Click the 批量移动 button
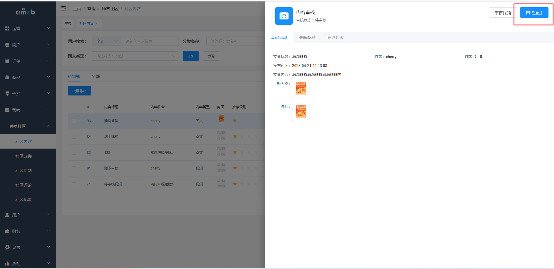 (79, 91)
